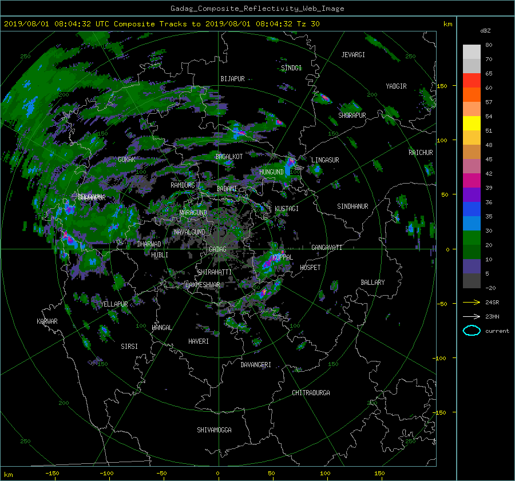This screenshot has height=481, width=515.
Task: Click the SIRSI city label
Action: coord(129,347)
